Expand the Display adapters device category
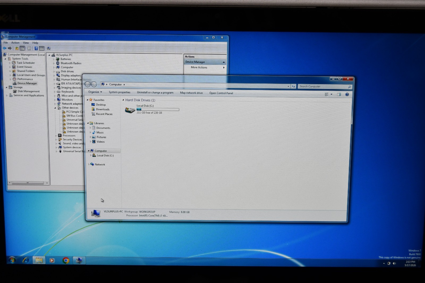 pyautogui.click(x=54, y=75)
